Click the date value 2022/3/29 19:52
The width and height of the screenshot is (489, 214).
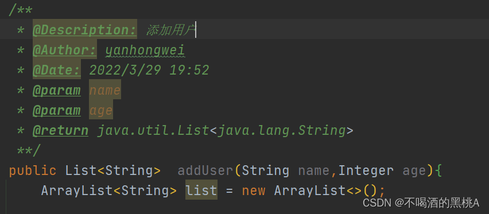click(x=149, y=70)
